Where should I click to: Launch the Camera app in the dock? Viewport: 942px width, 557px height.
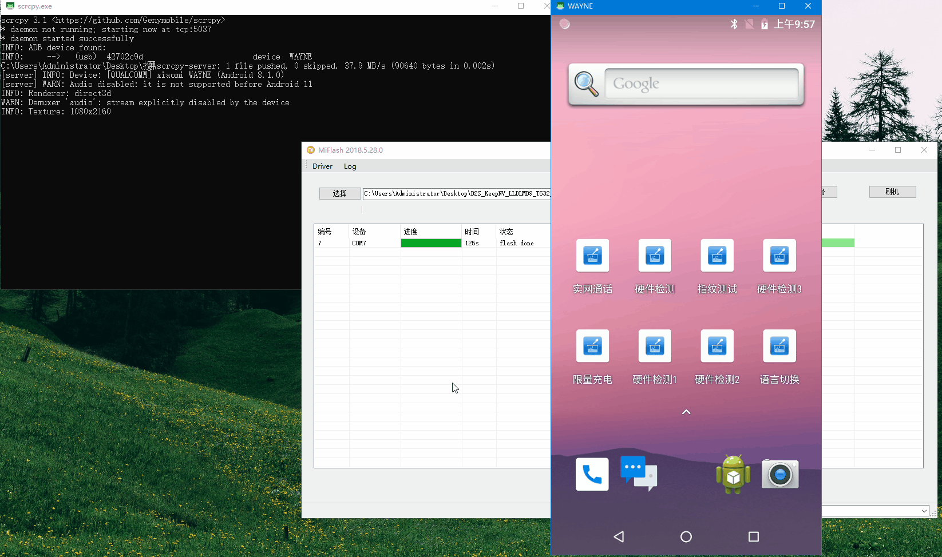780,474
